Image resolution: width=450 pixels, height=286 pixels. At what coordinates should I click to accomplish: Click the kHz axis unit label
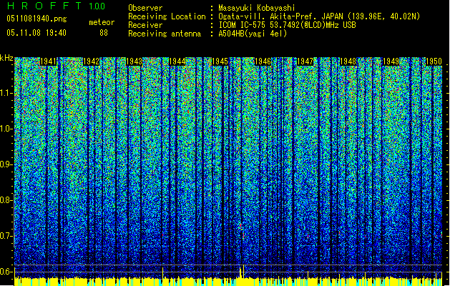point(6,58)
